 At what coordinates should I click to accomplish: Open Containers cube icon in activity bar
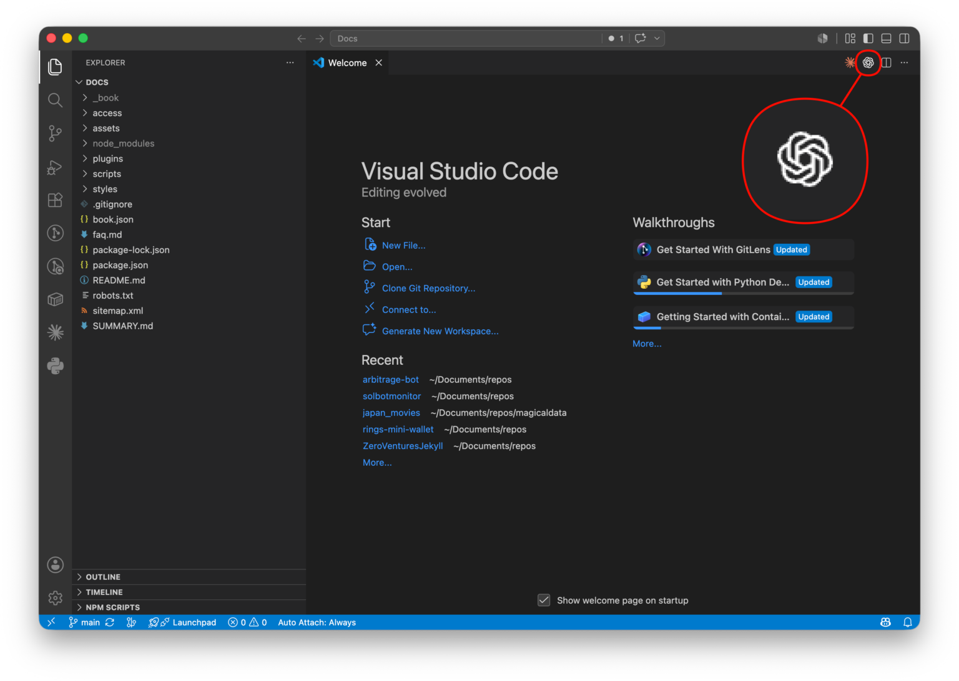tap(55, 299)
